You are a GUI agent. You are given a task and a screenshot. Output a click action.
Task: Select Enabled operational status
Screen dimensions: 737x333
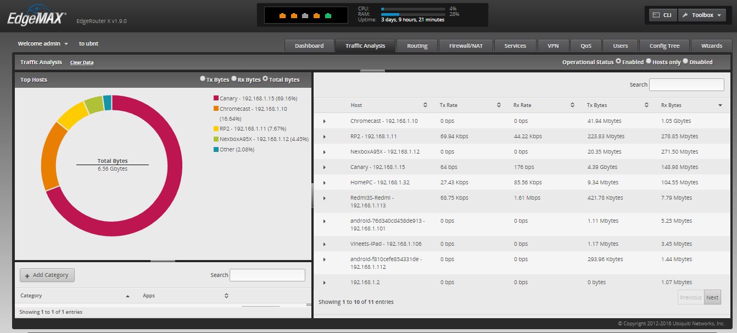point(618,61)
